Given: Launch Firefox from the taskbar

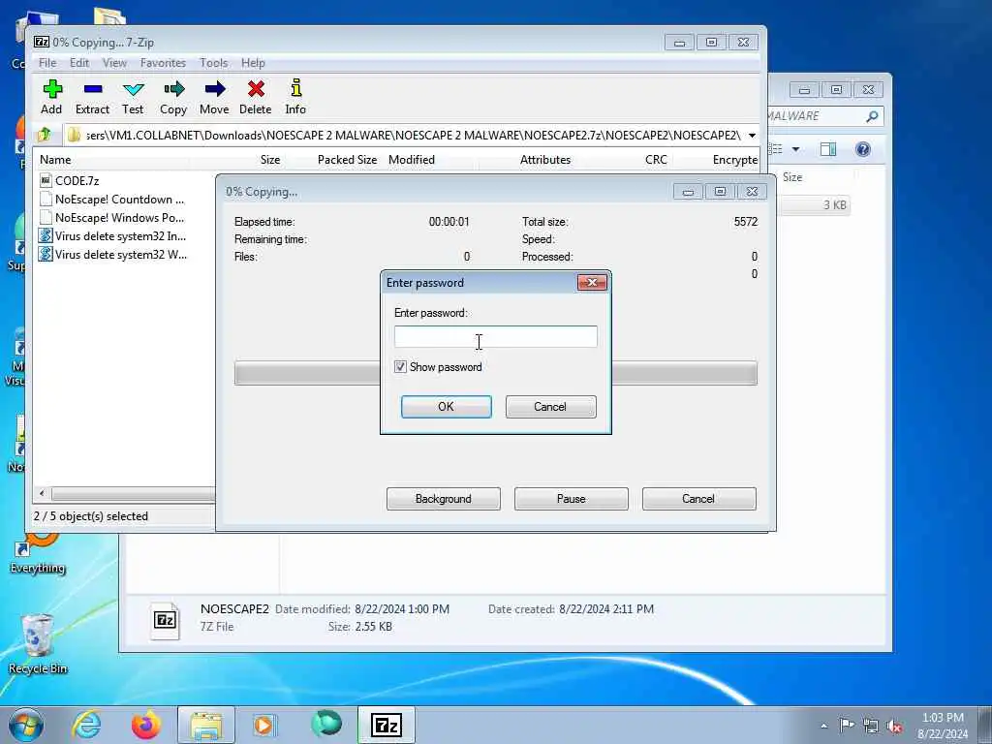Looking at the screenshot, I should 146,725.
